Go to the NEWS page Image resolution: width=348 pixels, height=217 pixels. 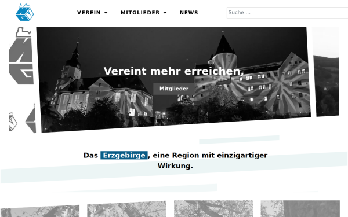[x=189, y=13]
